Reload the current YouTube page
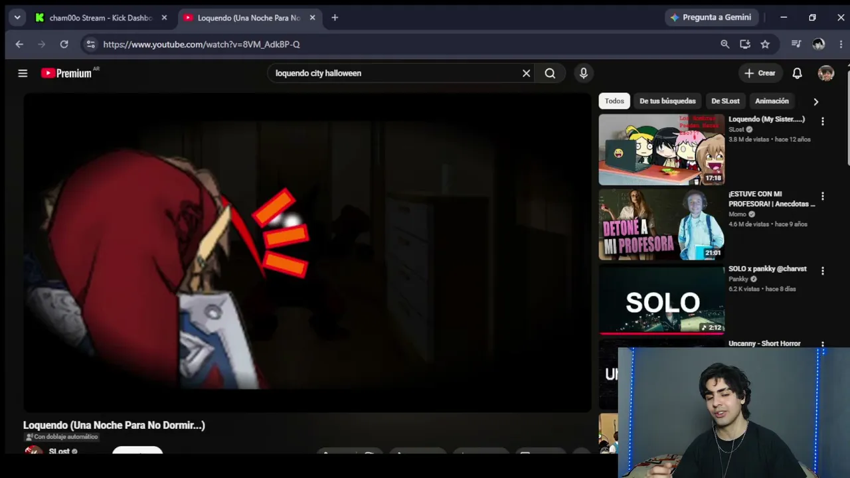 click(x=64, y=44)
